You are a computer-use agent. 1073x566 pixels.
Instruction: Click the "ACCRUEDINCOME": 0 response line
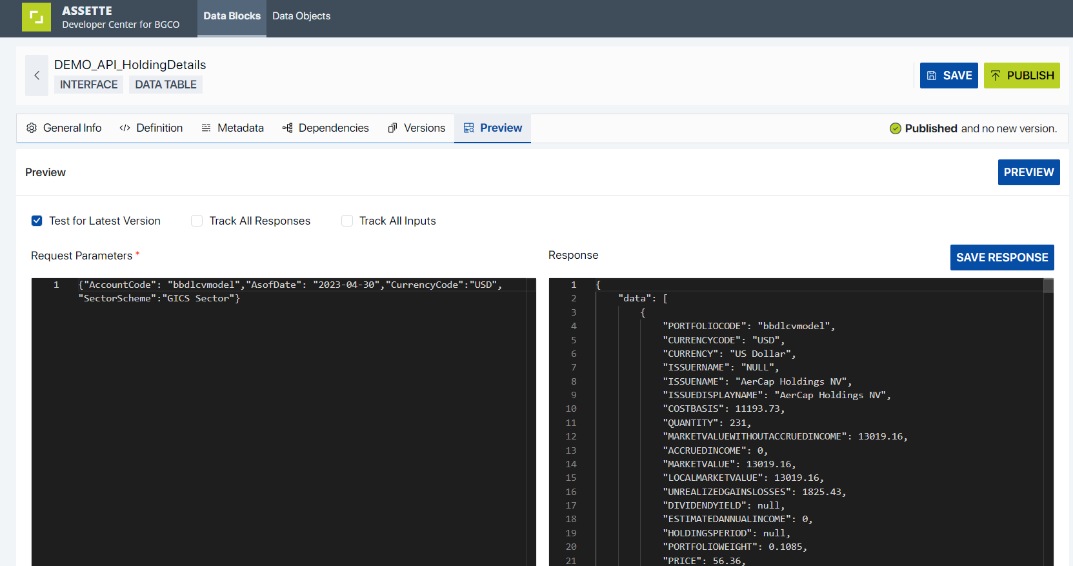715,450
